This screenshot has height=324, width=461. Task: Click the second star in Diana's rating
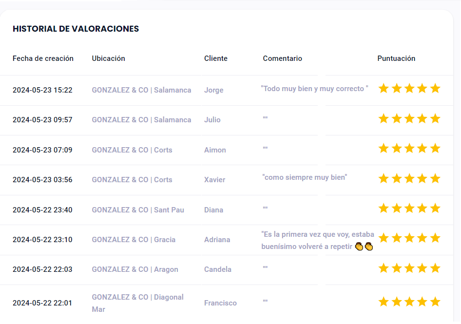coord(397,208)
